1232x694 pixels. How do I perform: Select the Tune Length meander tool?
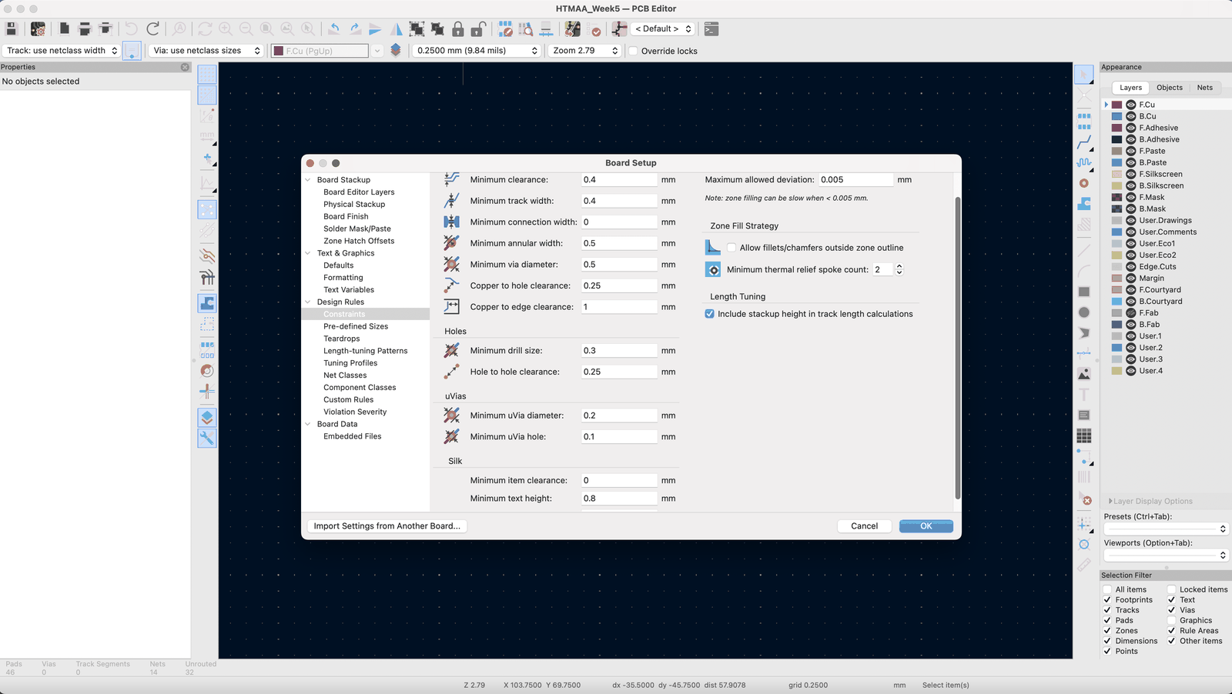click(x=1084, y=163)
